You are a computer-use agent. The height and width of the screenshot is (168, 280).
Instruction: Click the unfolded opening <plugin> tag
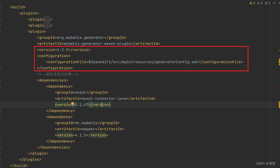pyautogui.click(x=37, y=32)
